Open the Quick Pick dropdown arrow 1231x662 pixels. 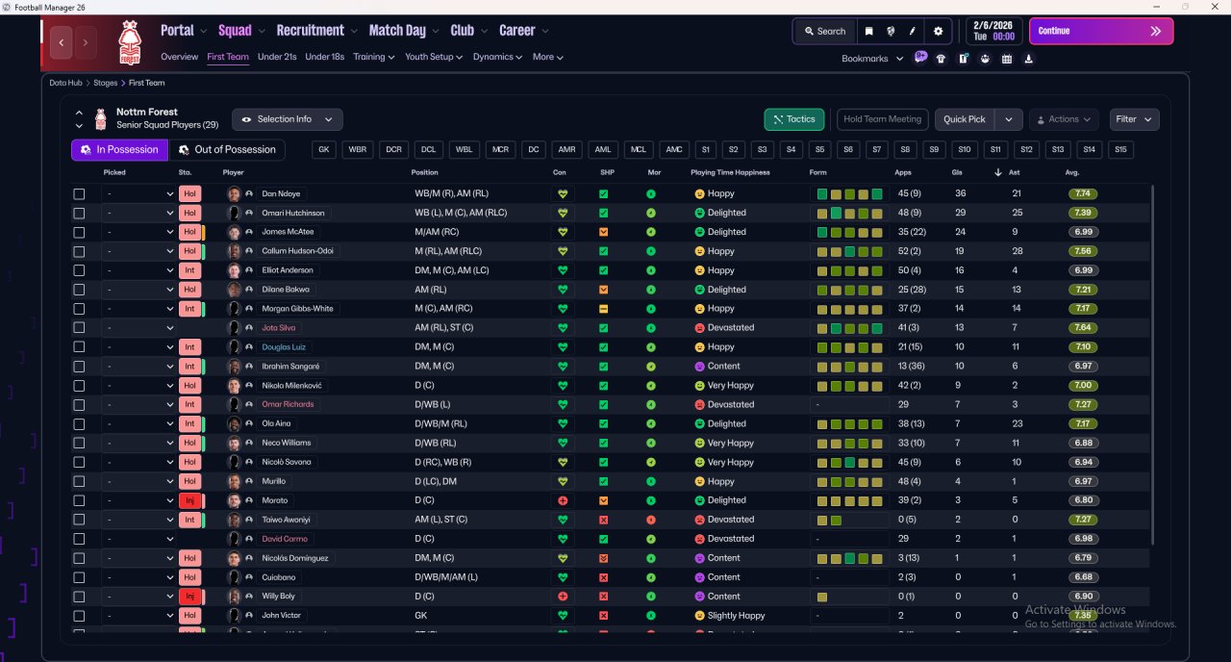pos(1008,119)
